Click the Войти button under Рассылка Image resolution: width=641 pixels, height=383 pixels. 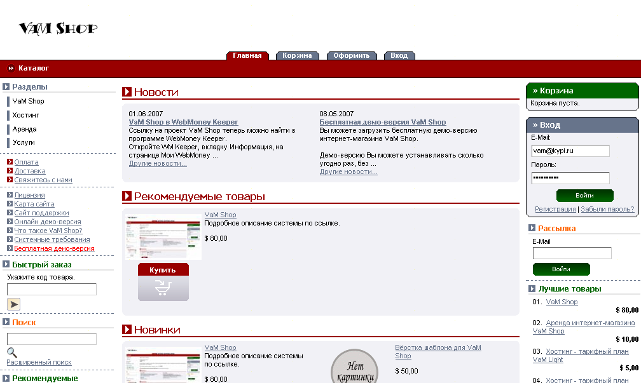(562, 269)
